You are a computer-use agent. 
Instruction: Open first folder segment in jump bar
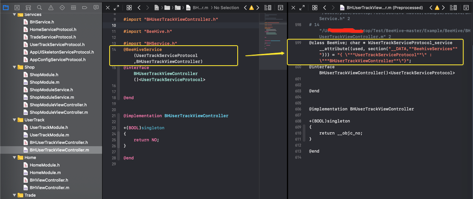click(167, 8)
